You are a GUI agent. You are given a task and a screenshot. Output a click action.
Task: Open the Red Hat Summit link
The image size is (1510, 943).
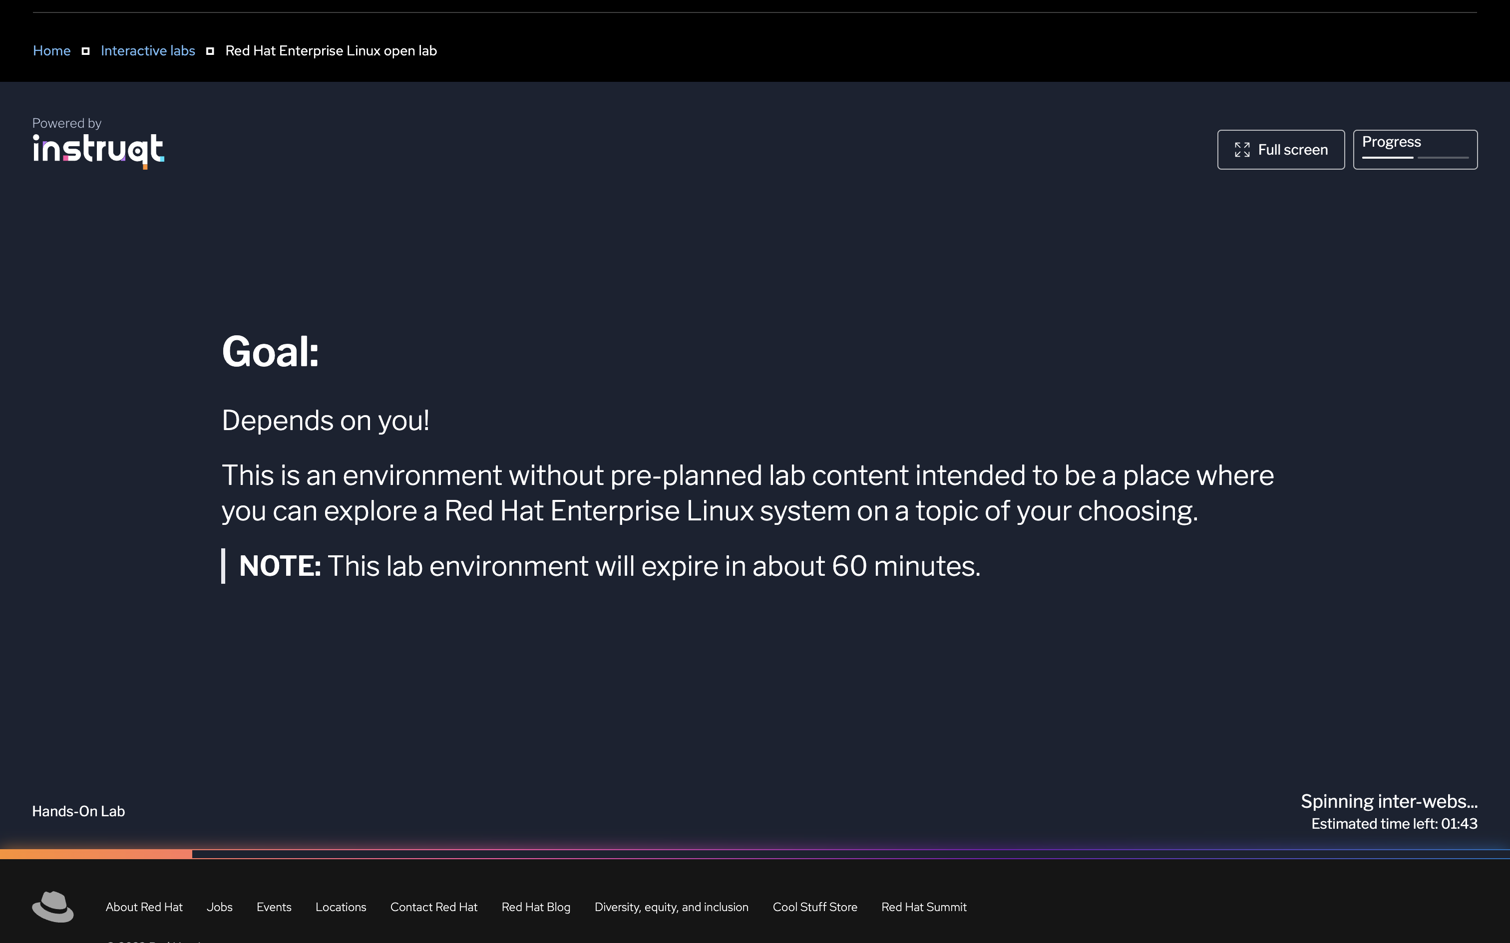[x=924, y=907]
